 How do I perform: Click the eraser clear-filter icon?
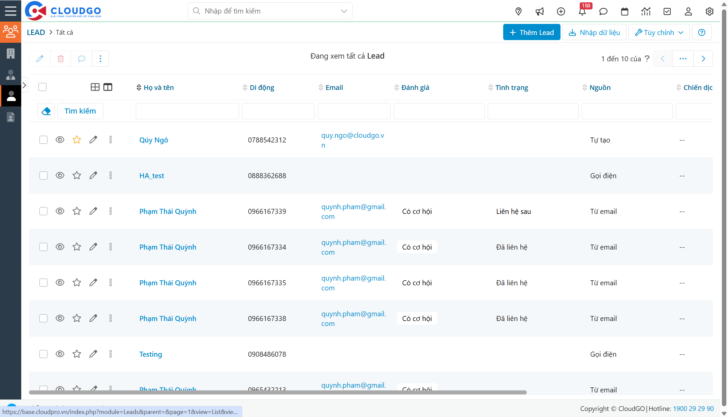[46, 111]
